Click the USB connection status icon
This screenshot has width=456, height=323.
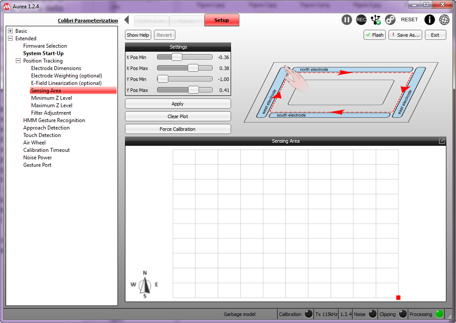[375, 20]
